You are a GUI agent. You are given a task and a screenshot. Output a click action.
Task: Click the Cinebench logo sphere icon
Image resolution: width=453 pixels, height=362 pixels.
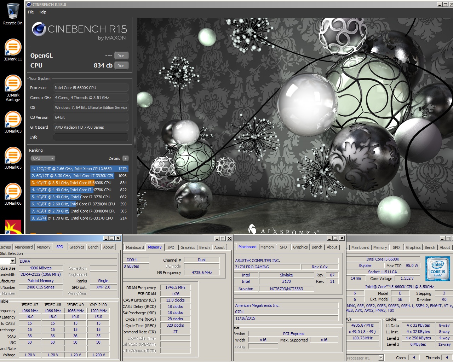[39, 29]
